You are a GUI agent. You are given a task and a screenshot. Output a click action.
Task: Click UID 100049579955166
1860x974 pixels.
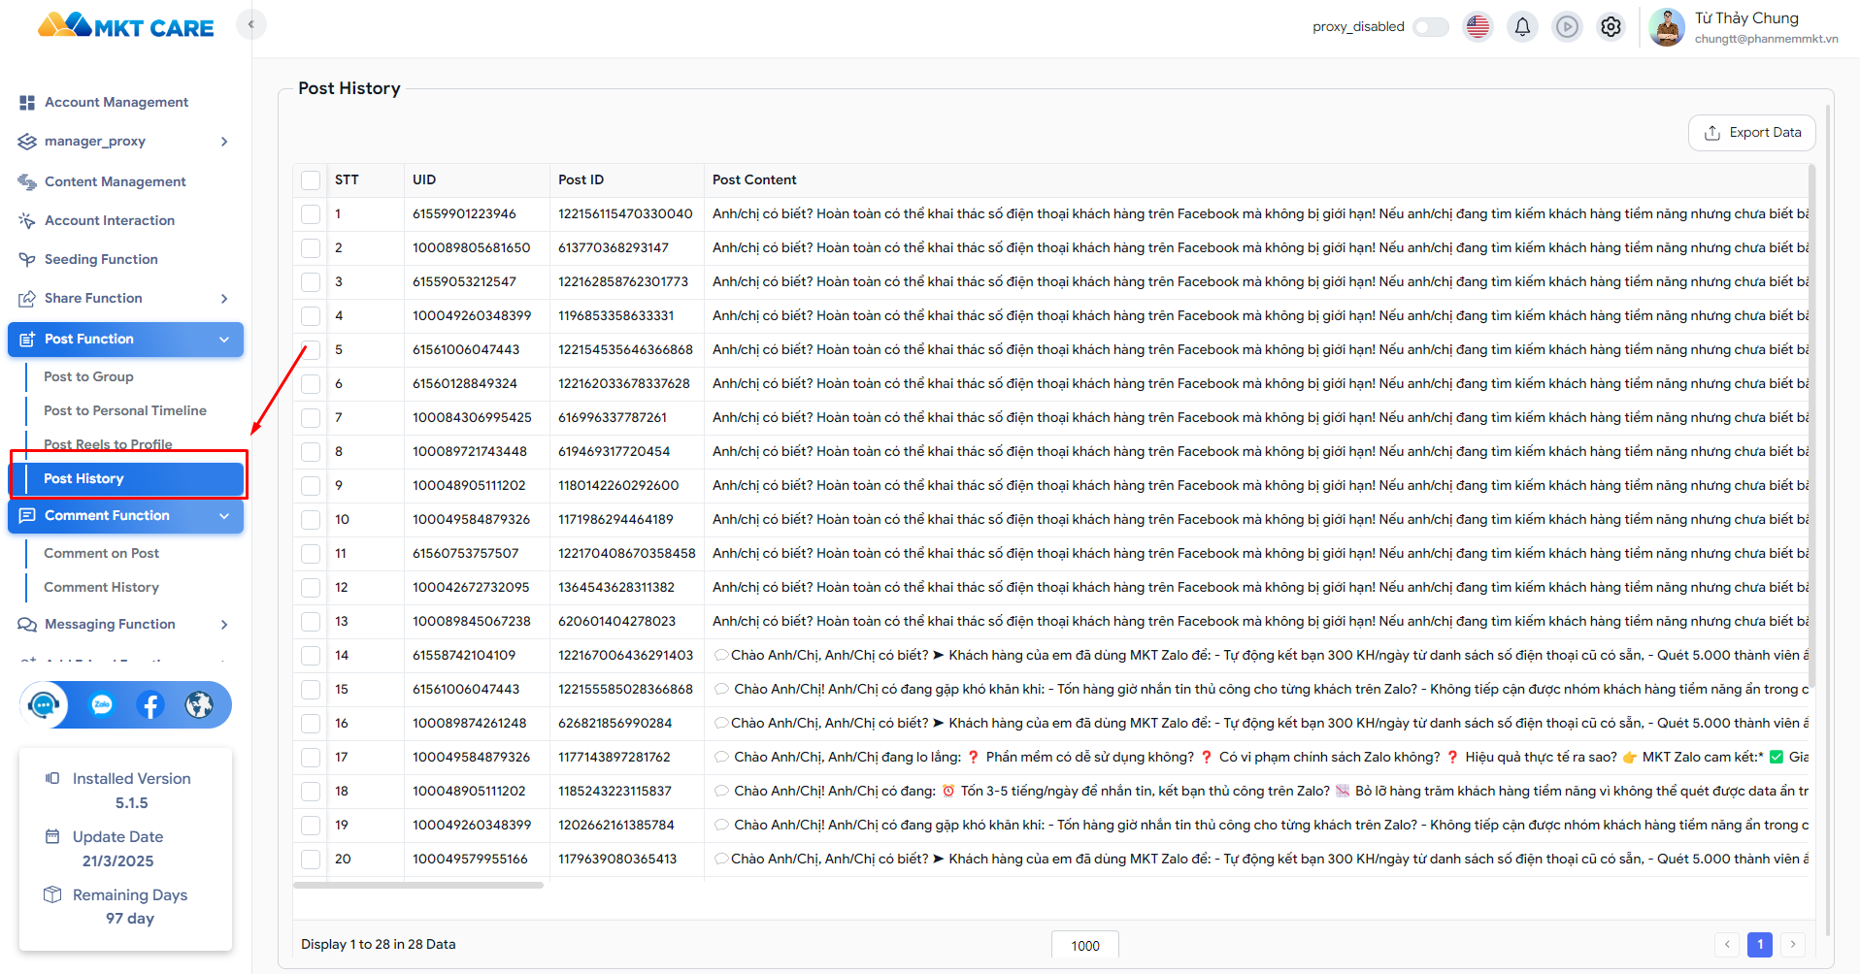click(x=470, y=859)
